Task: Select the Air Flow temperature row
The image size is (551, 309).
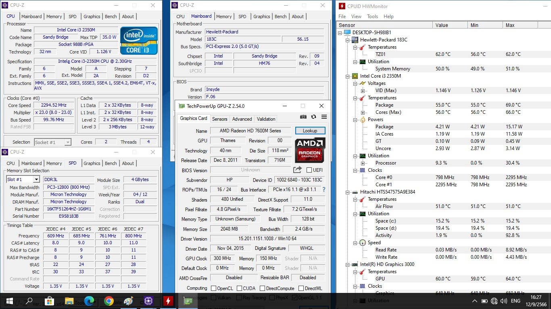Action: [x=444, y=206]
